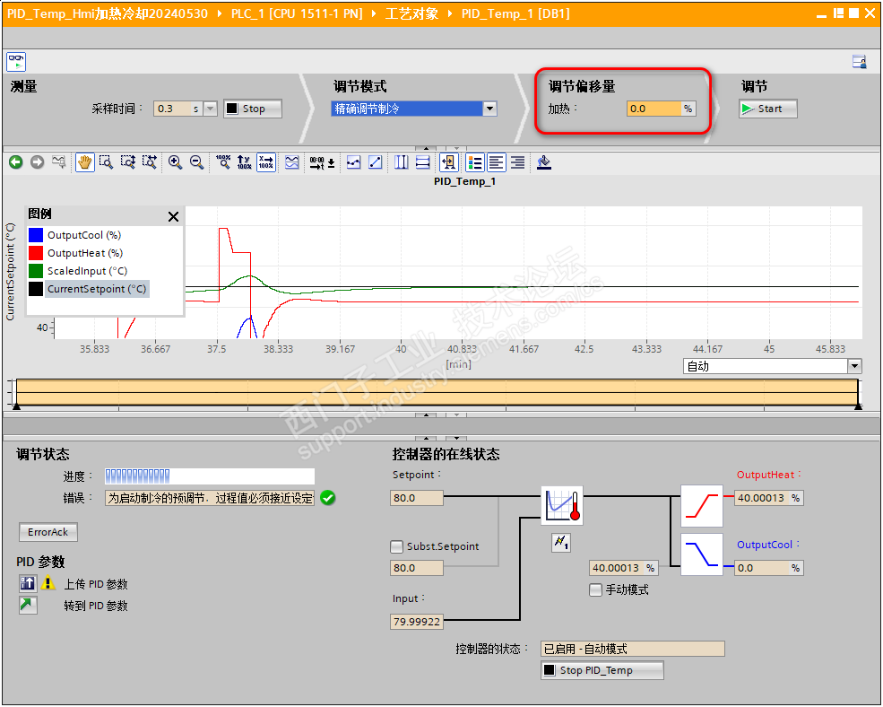Open the 精确调节制冷 tuning mode dropdown
Viewport: 883px width, 707px height.
(490, 109)
